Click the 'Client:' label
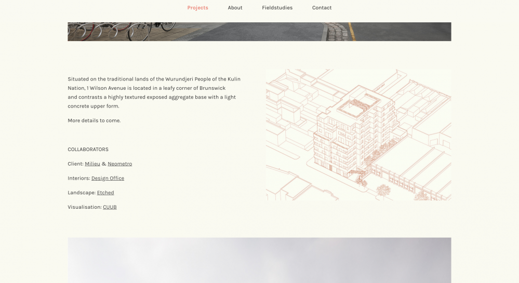The width and height of the screenshot is (519, 283). click(x=75, y=164)
